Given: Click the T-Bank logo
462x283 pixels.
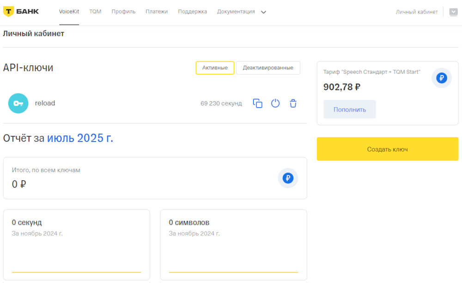Looking at the screenshot, I should pyautogui.click(x=21, y=12).
